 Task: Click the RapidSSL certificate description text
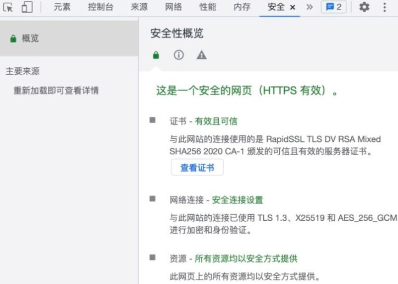point(275,145)
